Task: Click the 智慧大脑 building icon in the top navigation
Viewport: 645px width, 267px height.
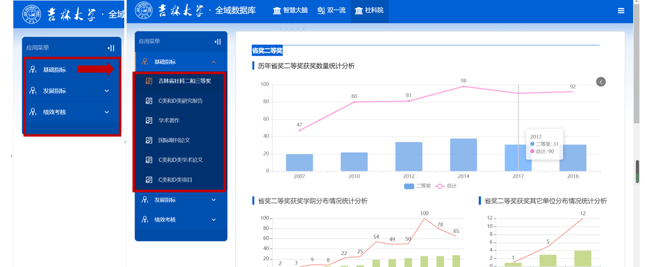Action: pos(277,11)
